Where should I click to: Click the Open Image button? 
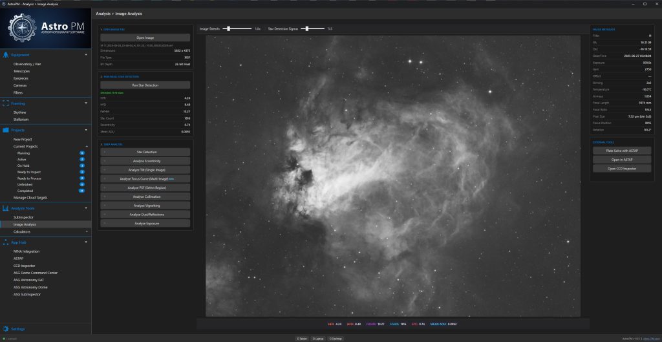(x=145, y=38)
